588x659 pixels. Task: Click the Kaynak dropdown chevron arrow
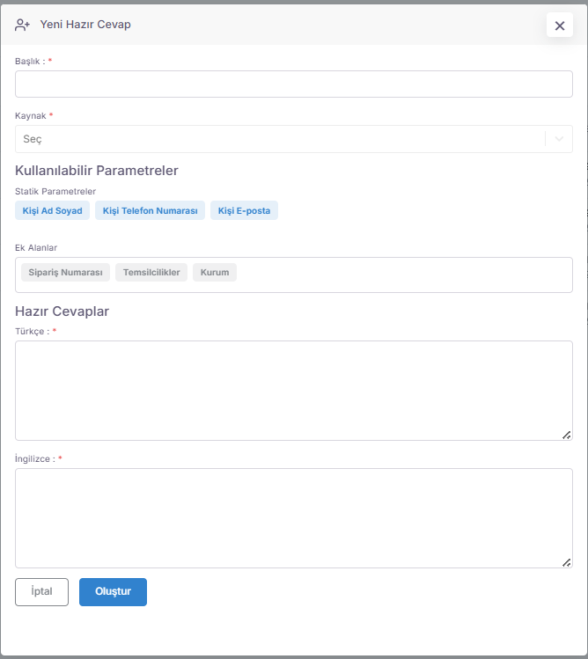click(x=559, y=139)
